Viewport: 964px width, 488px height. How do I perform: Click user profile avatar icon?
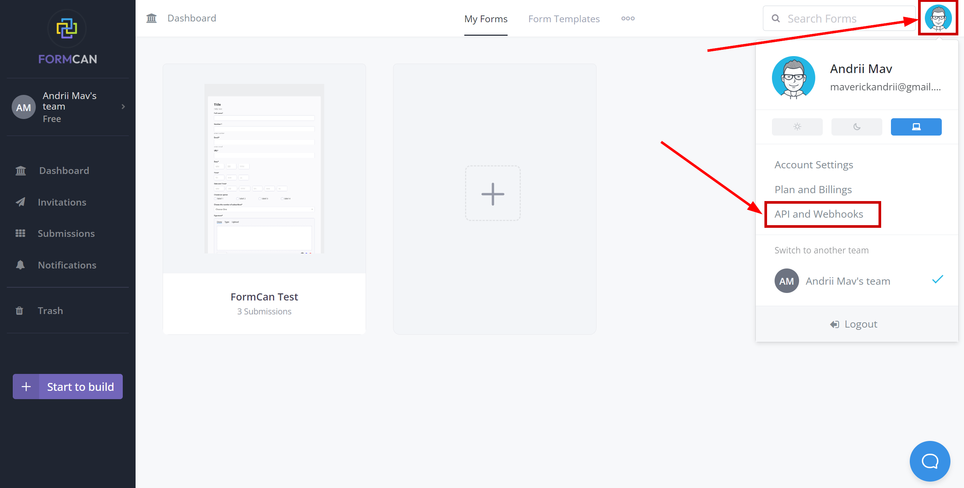coord(939,19)
